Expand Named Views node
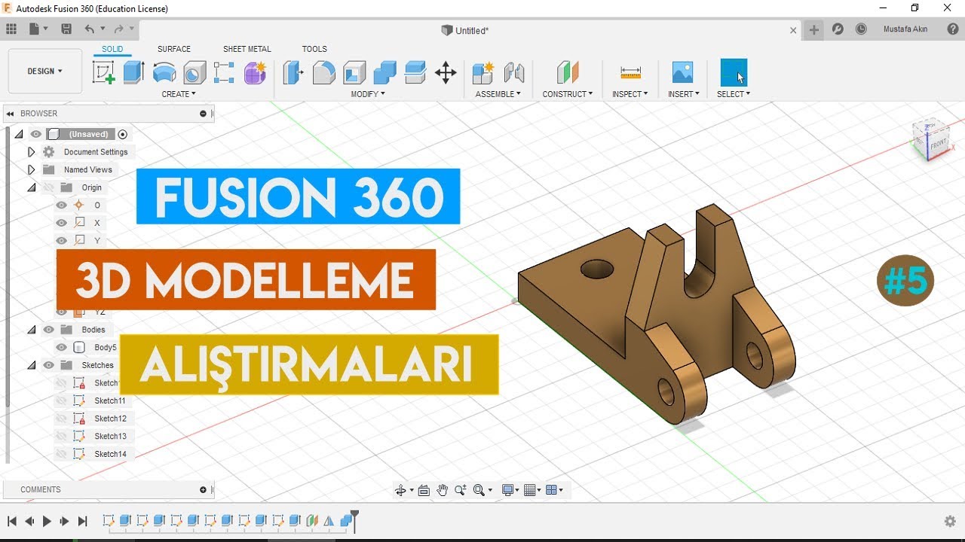The width and height of the screenshot is (965, 542). [31, 169]
